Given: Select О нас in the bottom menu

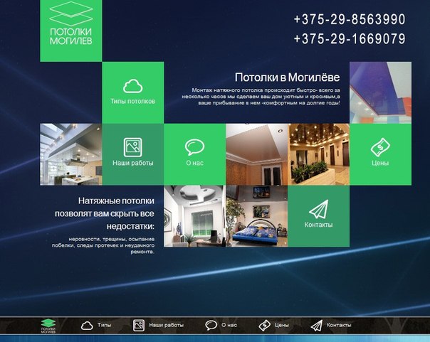Looking at the screenshot, I should click(x=229, y=325).
